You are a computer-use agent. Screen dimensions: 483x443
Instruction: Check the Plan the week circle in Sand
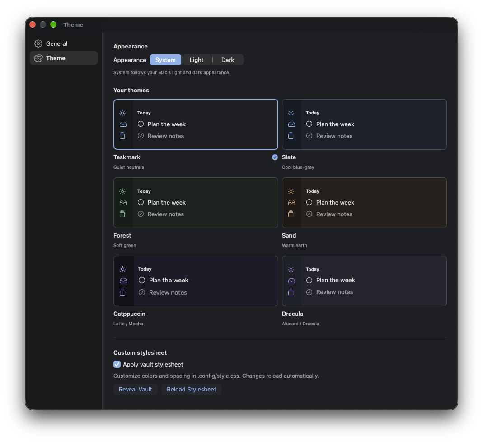tap(309, 202)
